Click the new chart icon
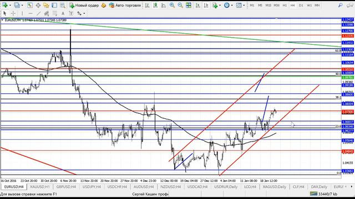This screenshot has width=355, height=199. click(x=5, y=5)
